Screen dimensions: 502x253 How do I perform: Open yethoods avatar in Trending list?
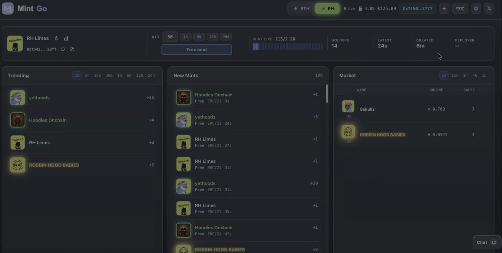click(x=18, y=98)
